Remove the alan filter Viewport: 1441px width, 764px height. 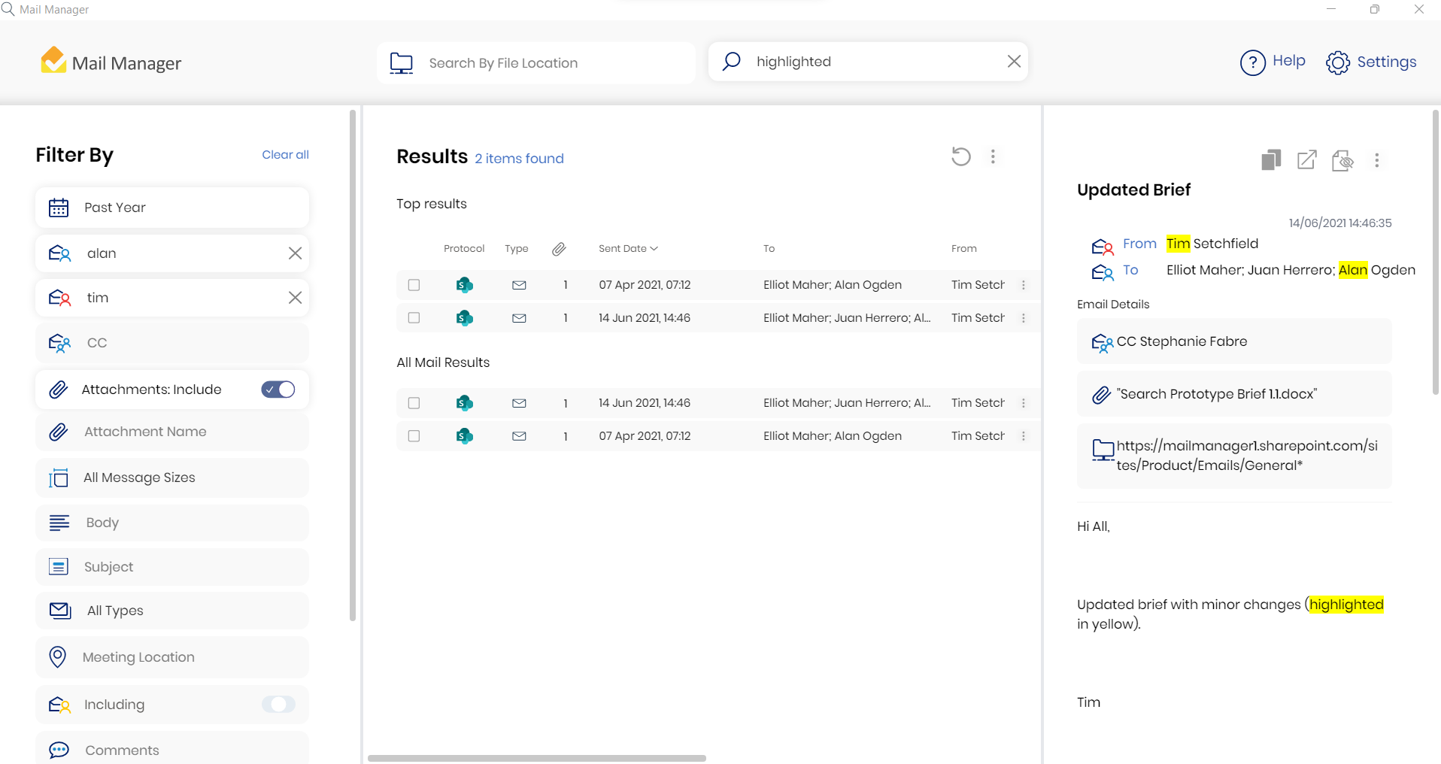pyautogui.click(x=295, y=253)
